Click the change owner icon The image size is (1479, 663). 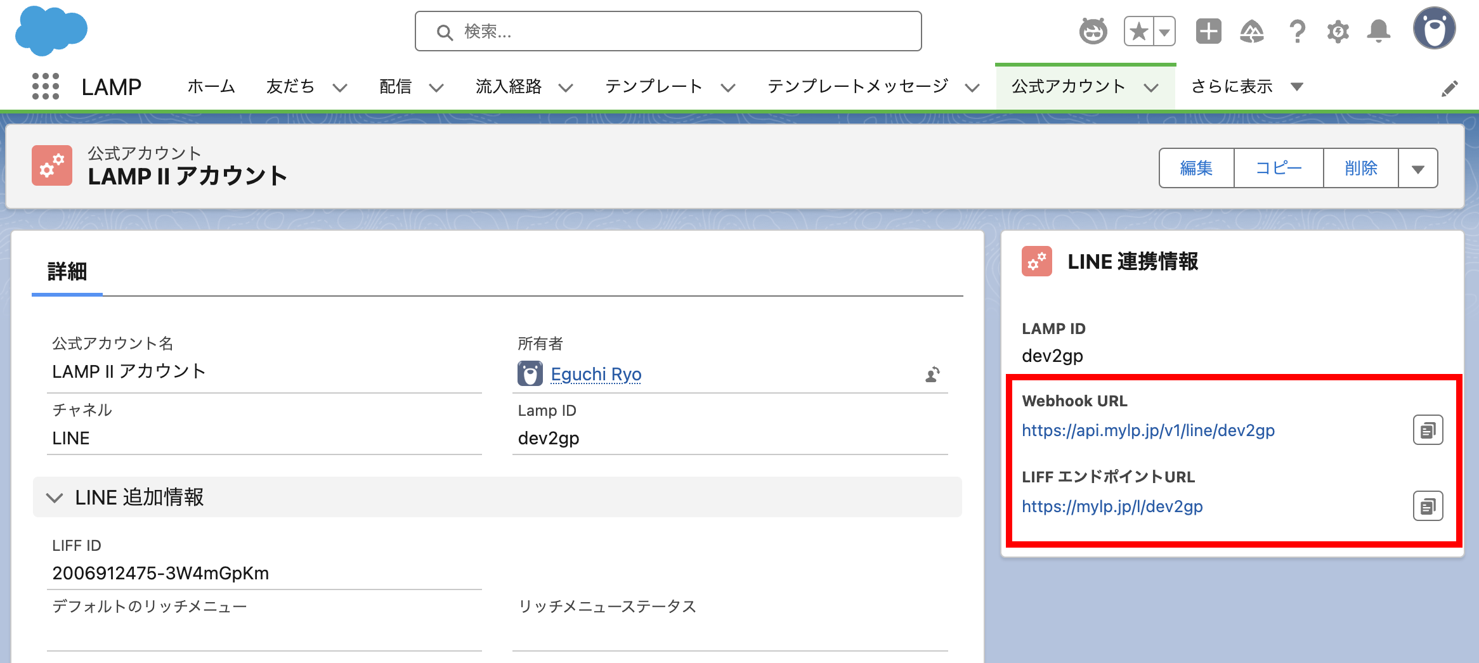(x=932, y=375)
